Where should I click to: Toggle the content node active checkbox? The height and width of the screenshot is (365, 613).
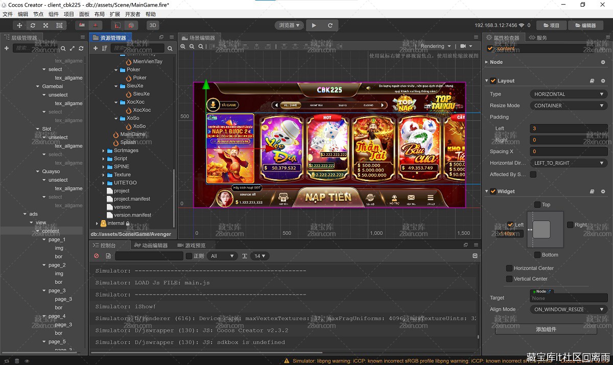pyautogui.click(x=490, y=48)
